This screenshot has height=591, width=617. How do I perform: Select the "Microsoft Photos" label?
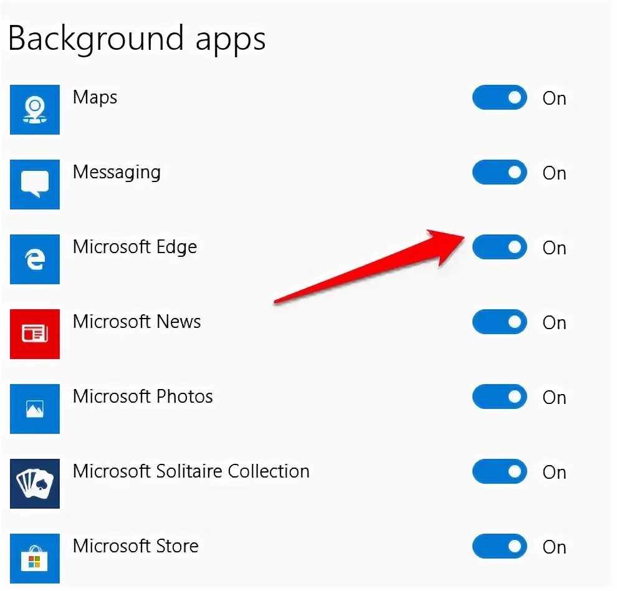143,396
